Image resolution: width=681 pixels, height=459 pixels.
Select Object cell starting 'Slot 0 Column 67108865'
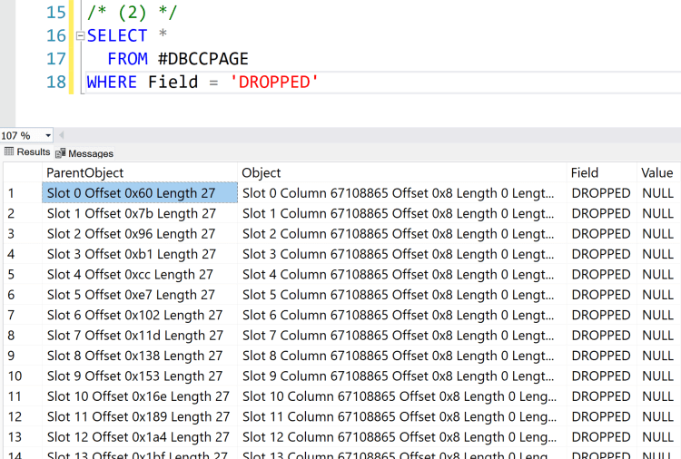click(401, 193)
